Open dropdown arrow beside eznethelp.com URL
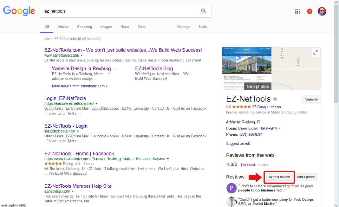This screenshot has height=207, width=339. [73, 191]
